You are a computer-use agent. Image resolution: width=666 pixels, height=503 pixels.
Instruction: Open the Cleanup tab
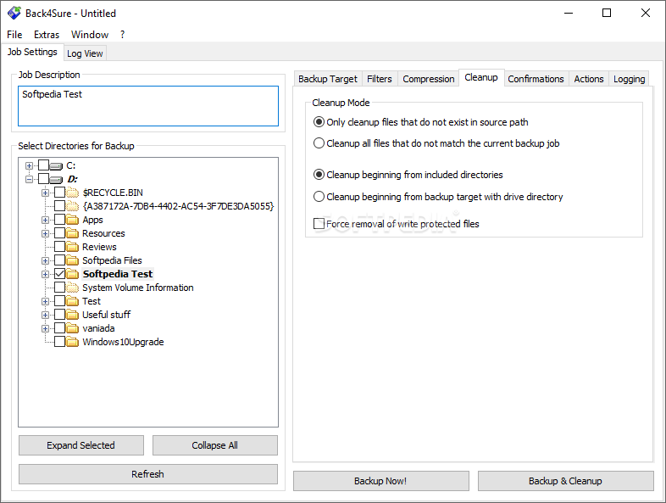(481, 77)
